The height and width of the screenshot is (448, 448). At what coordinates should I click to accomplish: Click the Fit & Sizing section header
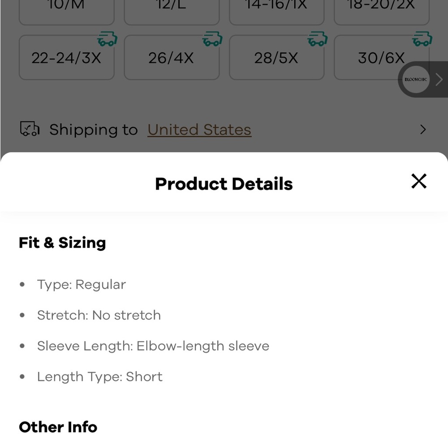tap(62, 243)
